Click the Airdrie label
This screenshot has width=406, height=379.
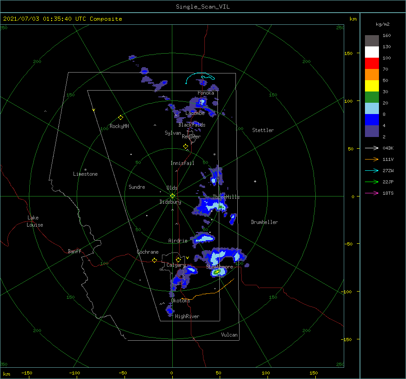click(178, 241)
